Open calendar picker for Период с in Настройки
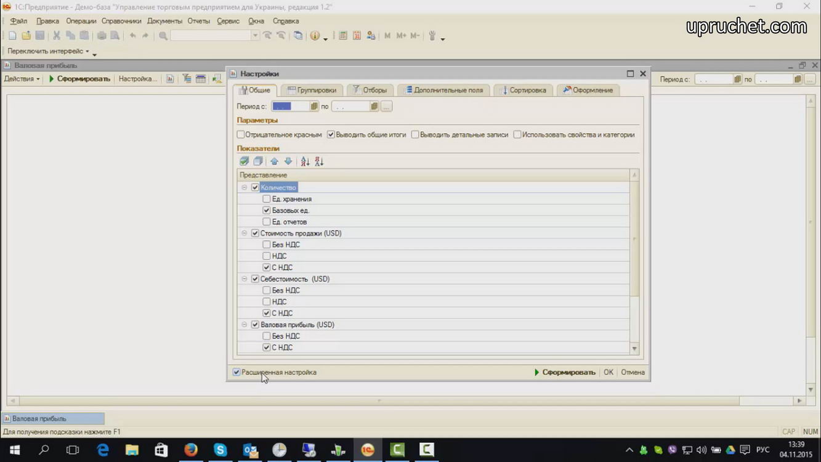The image size is (821, 462). coord(314,107)
